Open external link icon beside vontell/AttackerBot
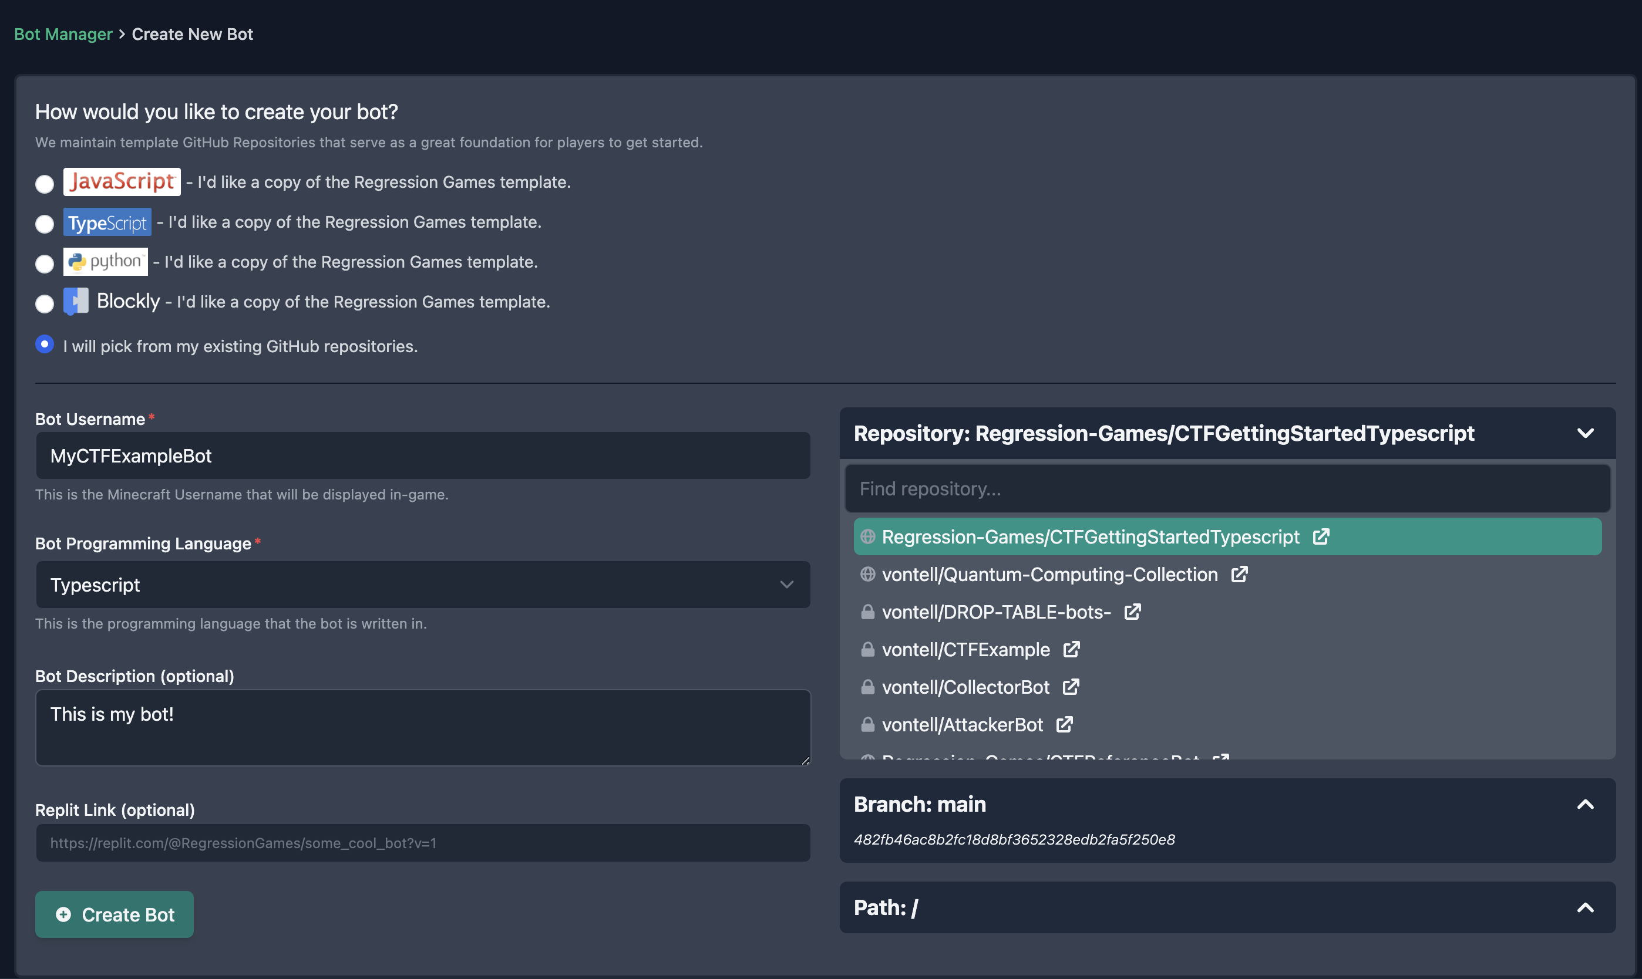This screenshot has height=979, width=1642. point(1064,724)
